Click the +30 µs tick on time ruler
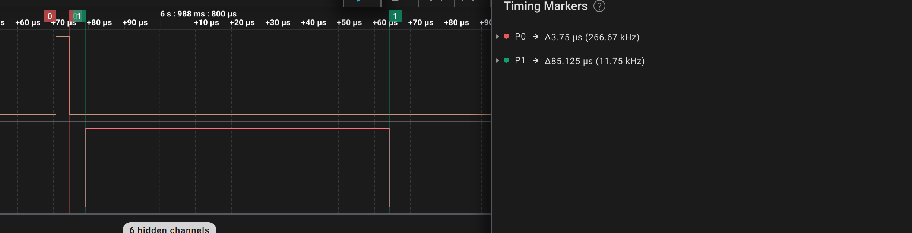This screenshot has width=912, height=233. [278, 22]
